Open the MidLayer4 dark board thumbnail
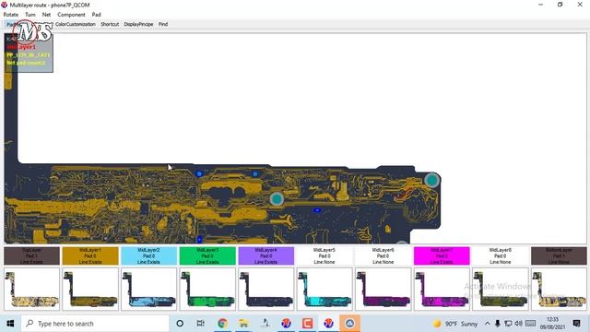Viewport: 590px width, 332px height. click(266, 289)
